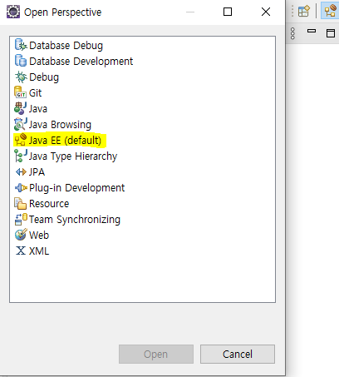Choose the XML perspective label
Viewport: 339px width, 377px height.
(x=39, y=251)
